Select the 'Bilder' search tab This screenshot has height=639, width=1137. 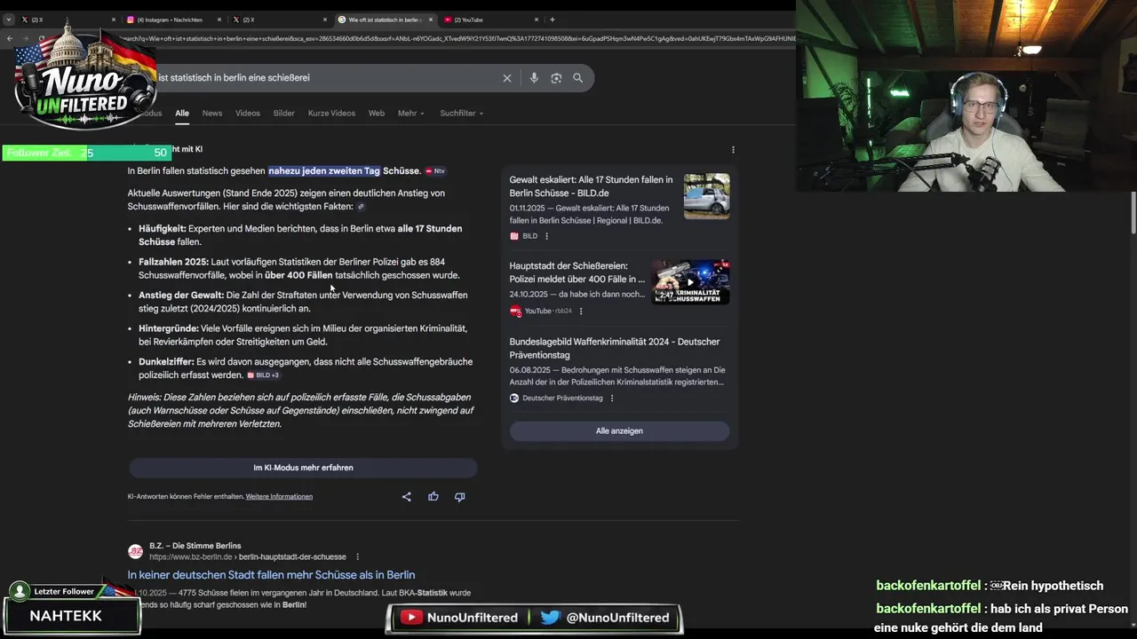(x=284, y=114)
